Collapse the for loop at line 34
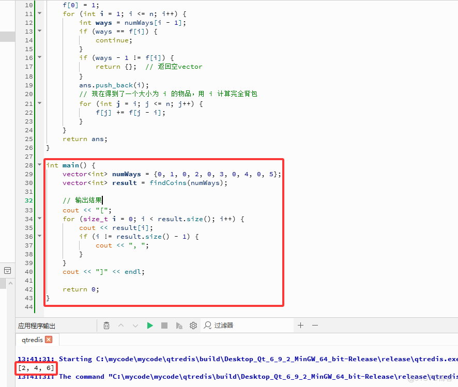This screenshot has width=458, height=387. [x=39, y=219]
